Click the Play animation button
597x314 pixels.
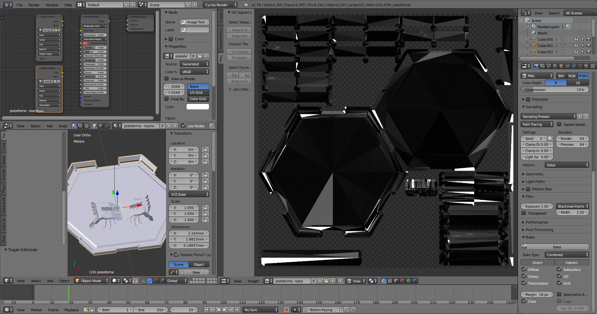click(x=225, y=310)
